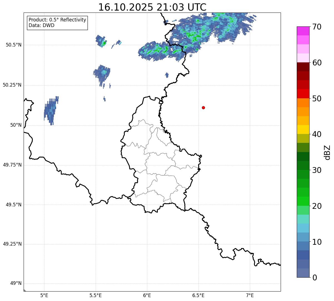The height and width of the screenshot is (301, 334).
Task: Click the '6.5°E' longitude label
Action: point(198,295)
